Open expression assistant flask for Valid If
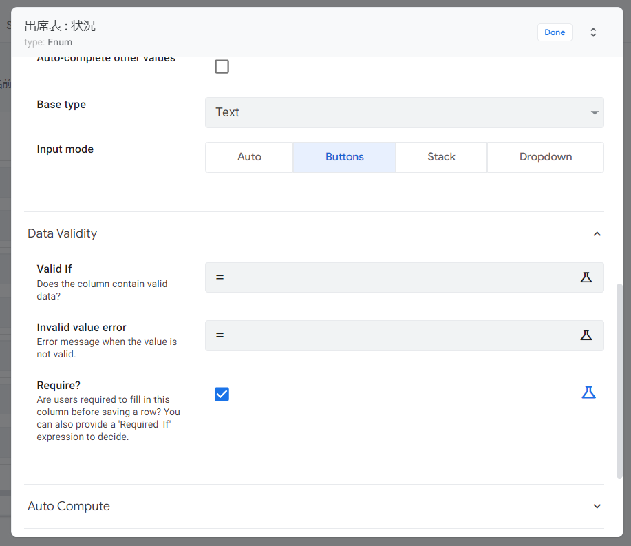The image size is (631, 546). tap(586, 277)
